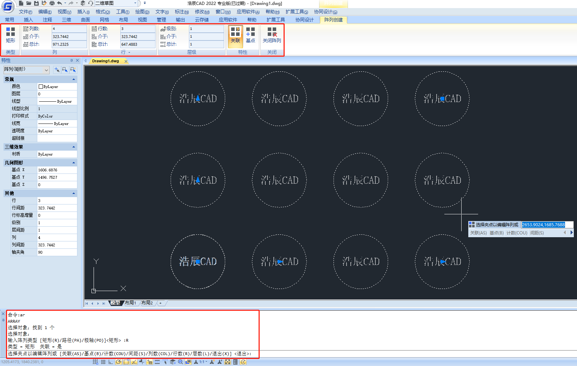Screen dimensions: 577x366
Task: Close the command line panel
Action: [x=3, y=314]
